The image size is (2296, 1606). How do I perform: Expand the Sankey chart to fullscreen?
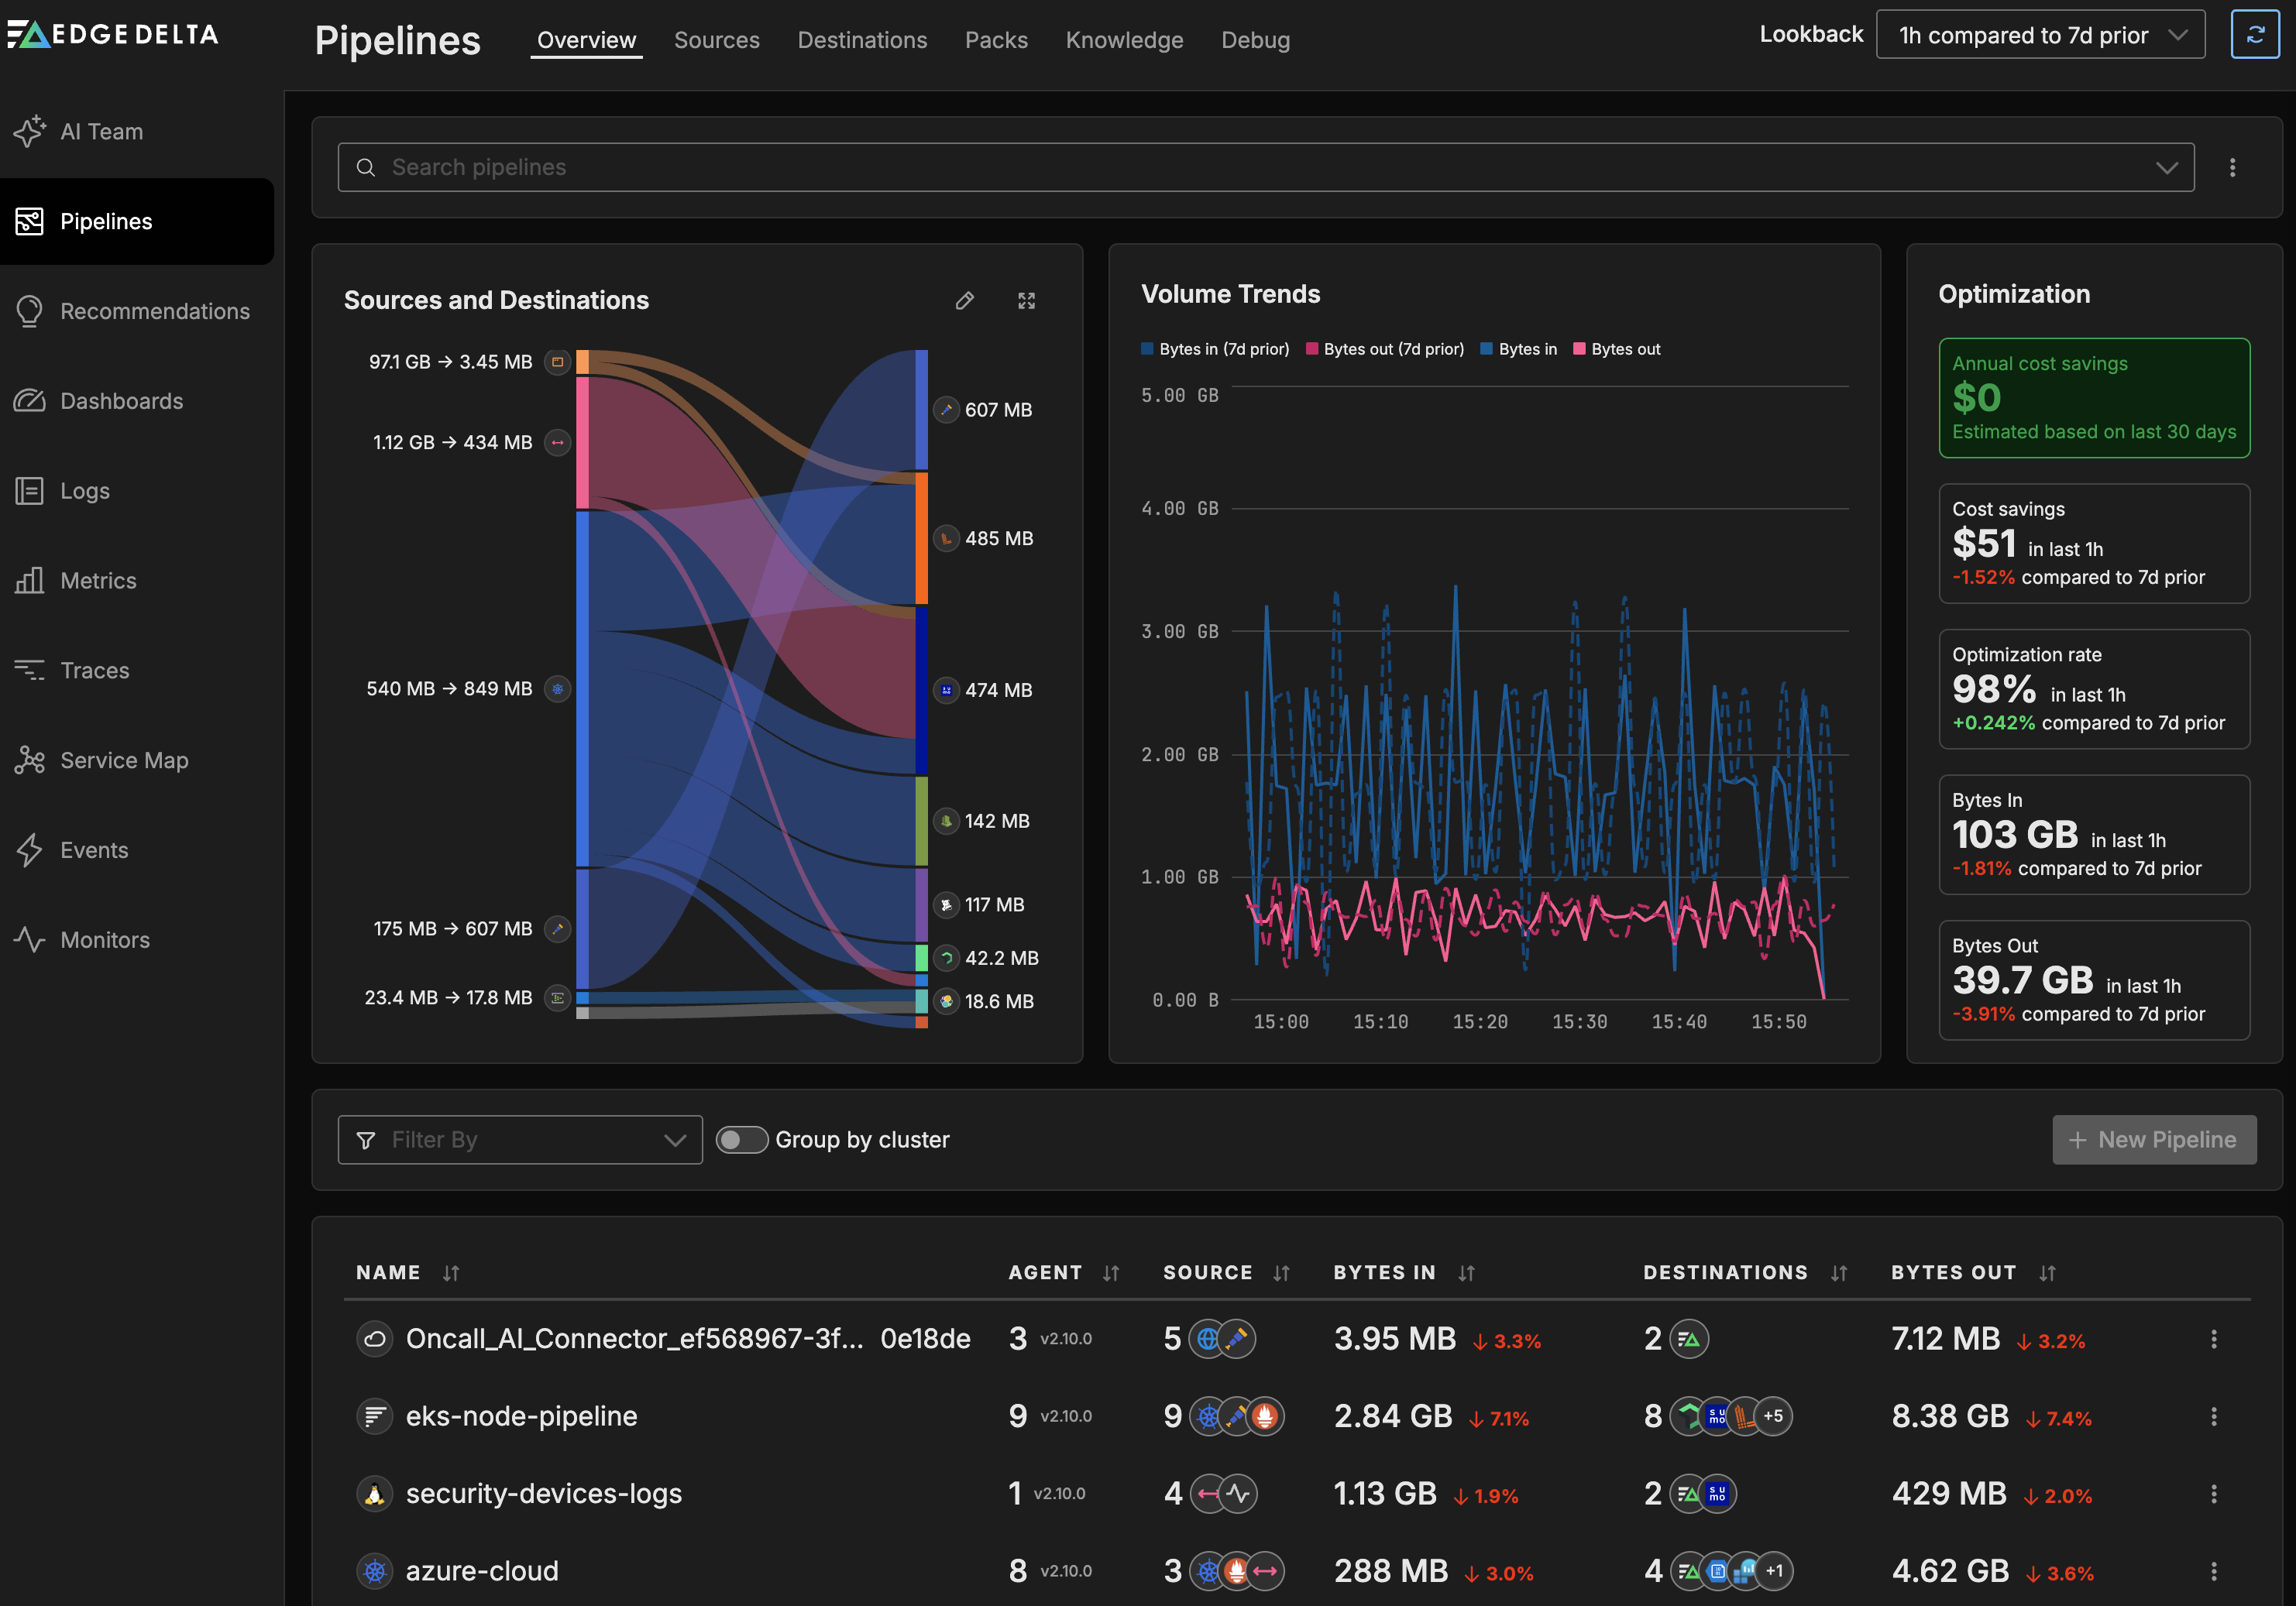1026,300
